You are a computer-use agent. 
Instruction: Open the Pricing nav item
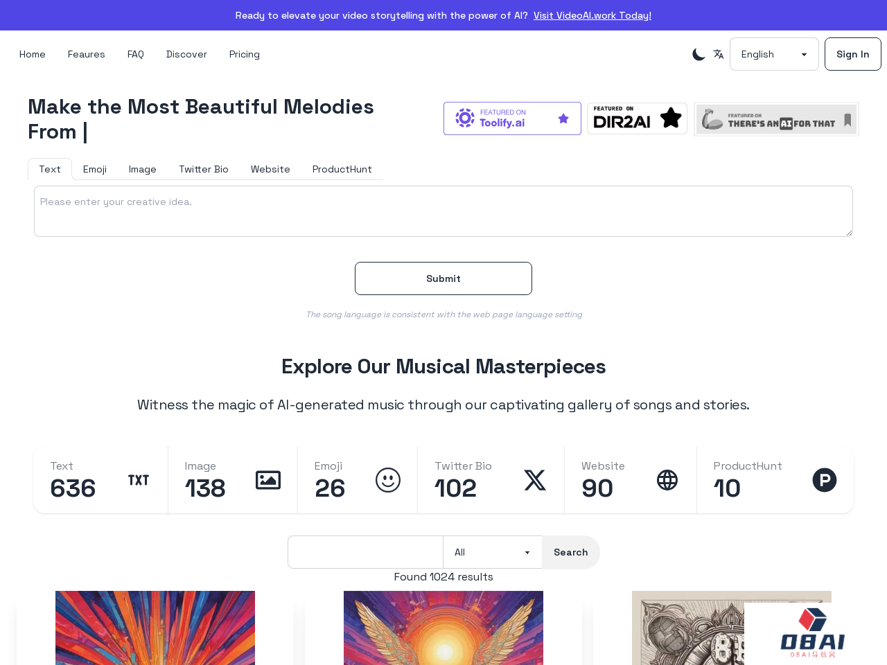[x=245, y=54]
